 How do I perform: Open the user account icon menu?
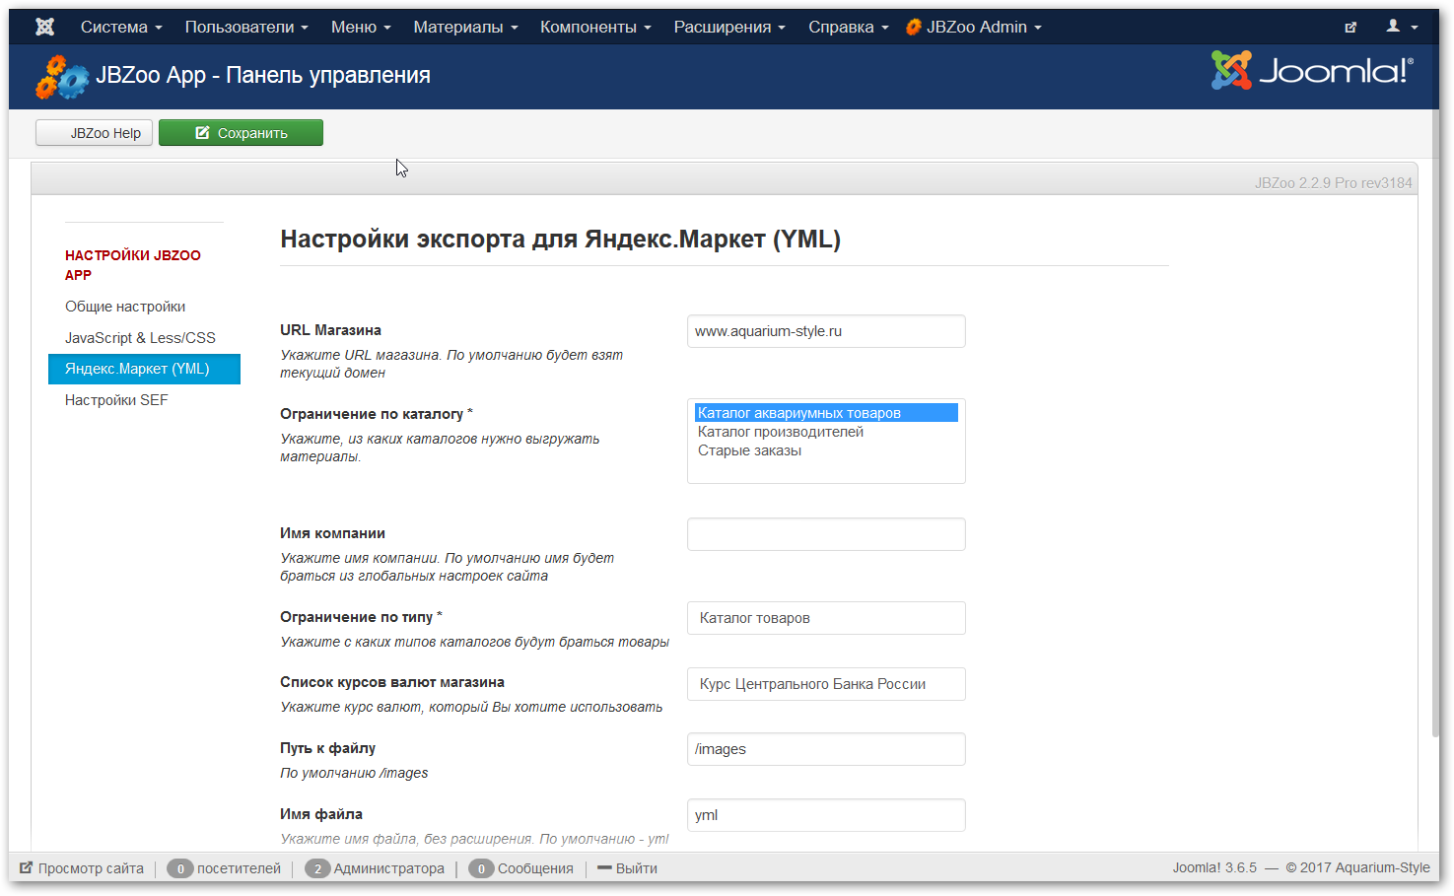[x=1402, y=27]
